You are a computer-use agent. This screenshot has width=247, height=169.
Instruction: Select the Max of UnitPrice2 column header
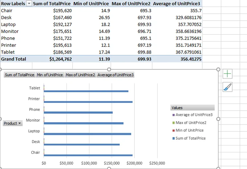131,4
